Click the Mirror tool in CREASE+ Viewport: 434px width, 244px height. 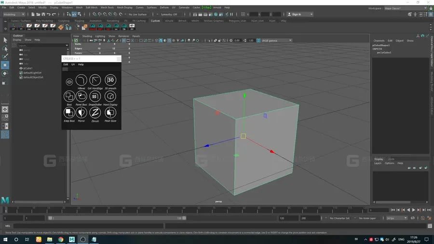81,112
